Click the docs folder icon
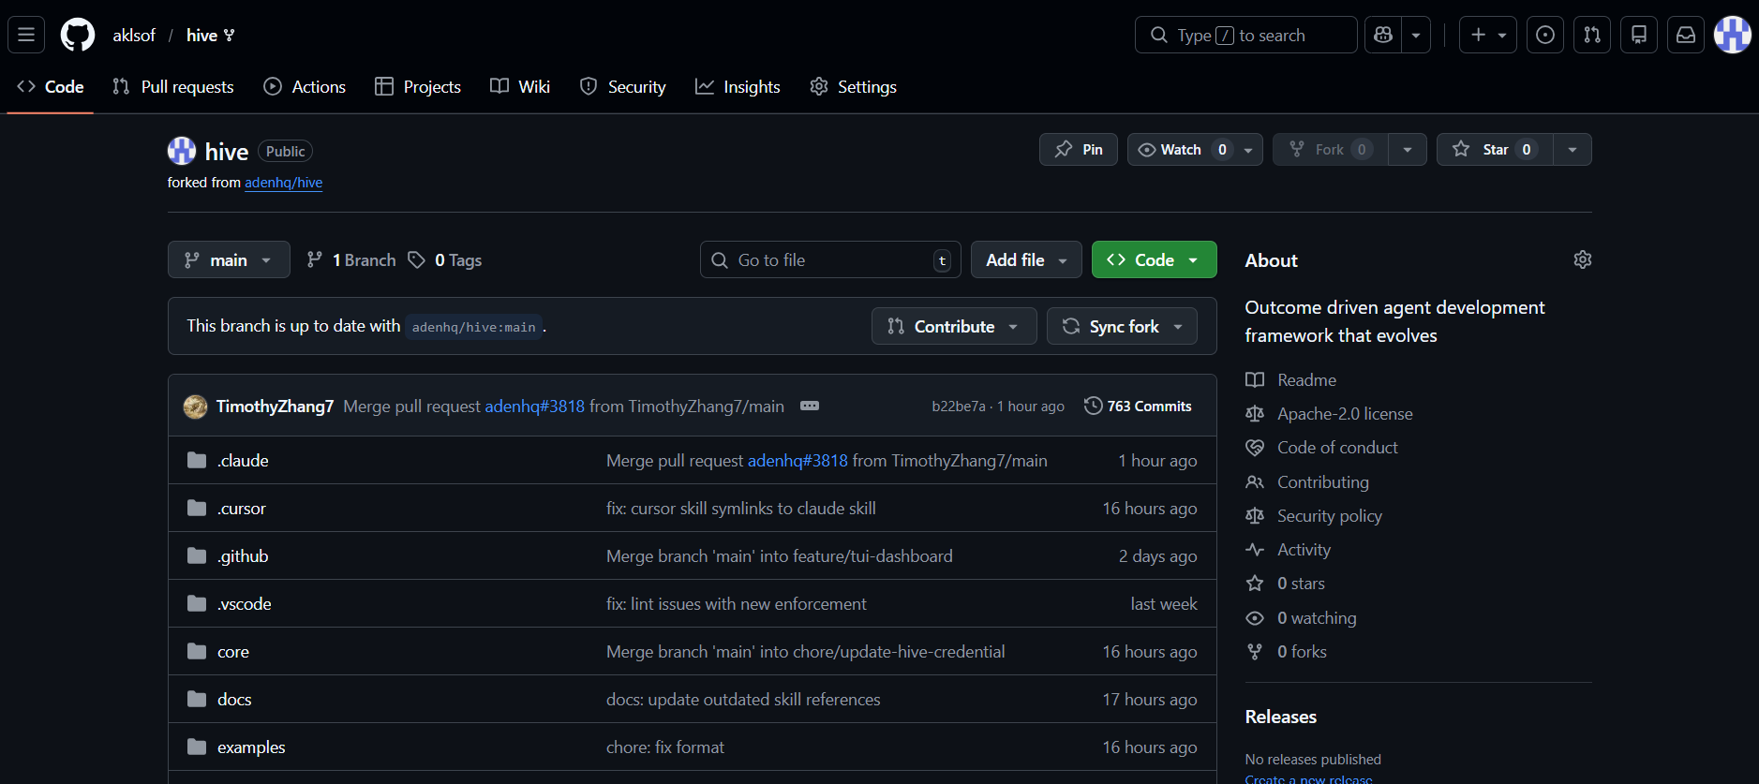1759x784 pixels. pyautogui.click(x=197, y=699)
